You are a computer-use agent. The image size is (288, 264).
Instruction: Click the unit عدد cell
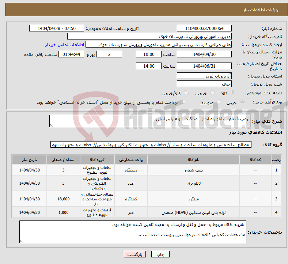(131, 183)
